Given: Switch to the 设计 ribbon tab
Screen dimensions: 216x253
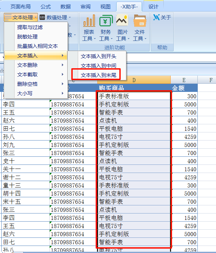Looking at the screenshot, I should point(153,7).
